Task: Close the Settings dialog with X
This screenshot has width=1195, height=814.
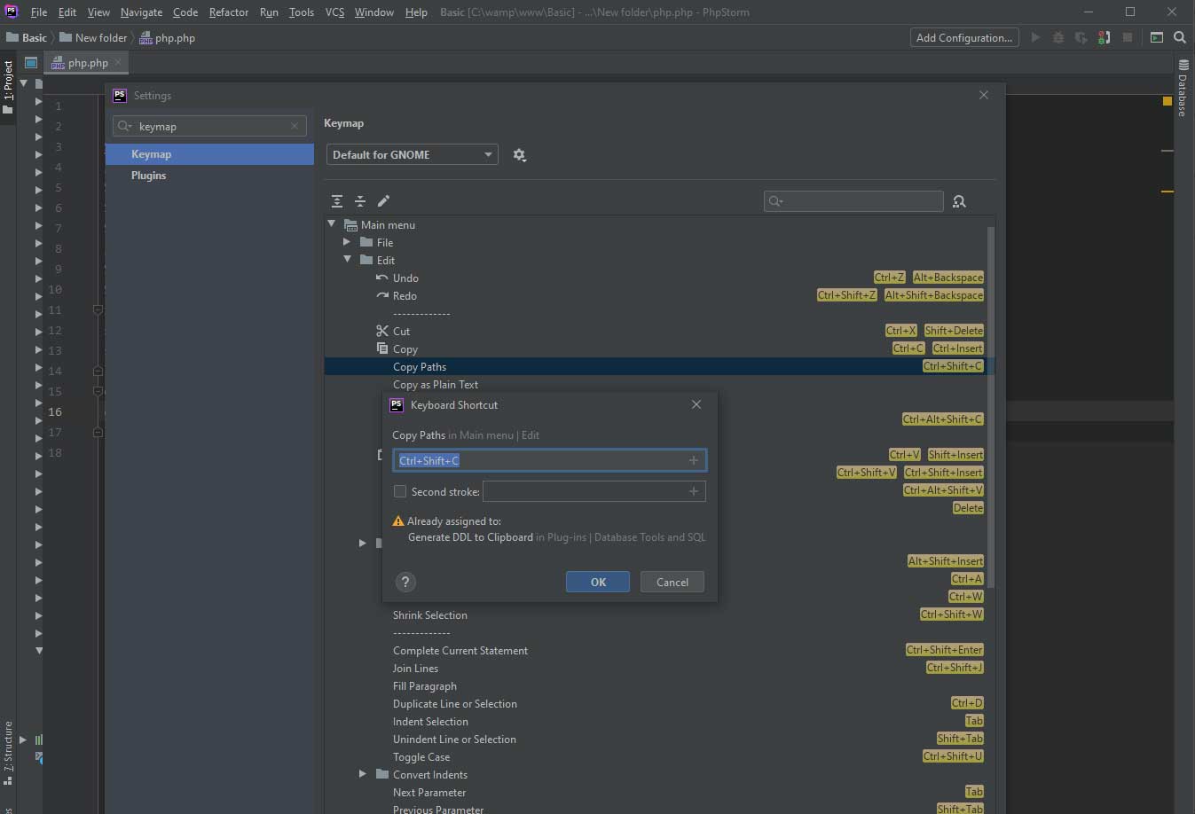Action: coord(983,95)
